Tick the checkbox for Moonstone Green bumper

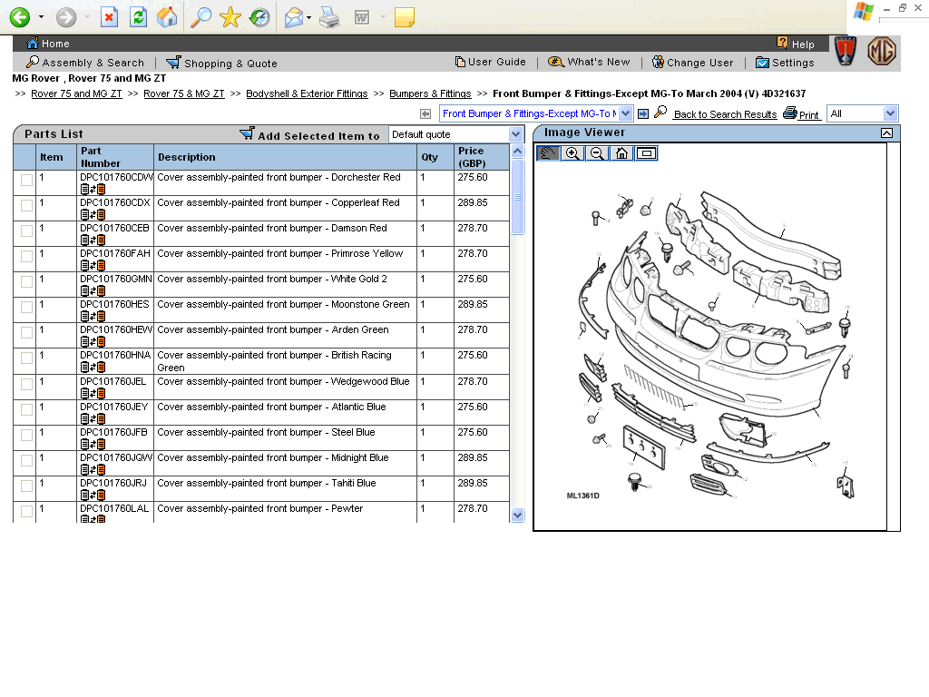pos(26,308)
